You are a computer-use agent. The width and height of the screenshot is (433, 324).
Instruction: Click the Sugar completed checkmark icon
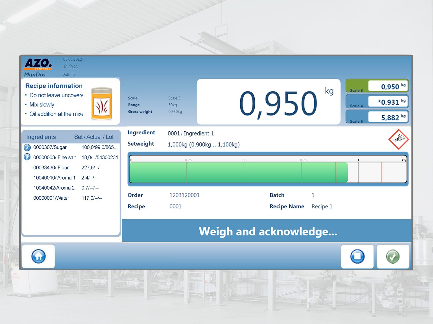click(x=27, y=147)
